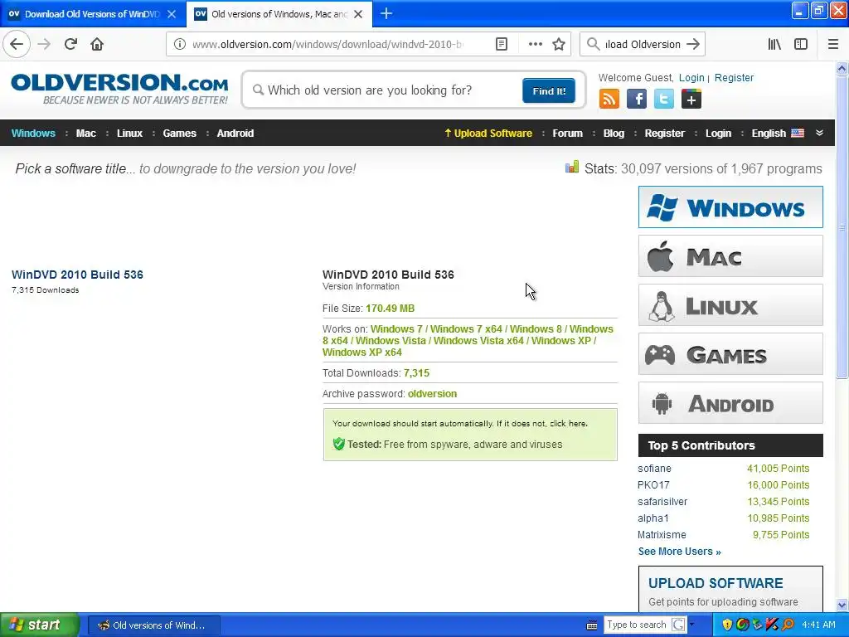The width and height of the screenshot is (849, 637).
Task: Open a new browser tab
Action: click(x=386, y=13)
